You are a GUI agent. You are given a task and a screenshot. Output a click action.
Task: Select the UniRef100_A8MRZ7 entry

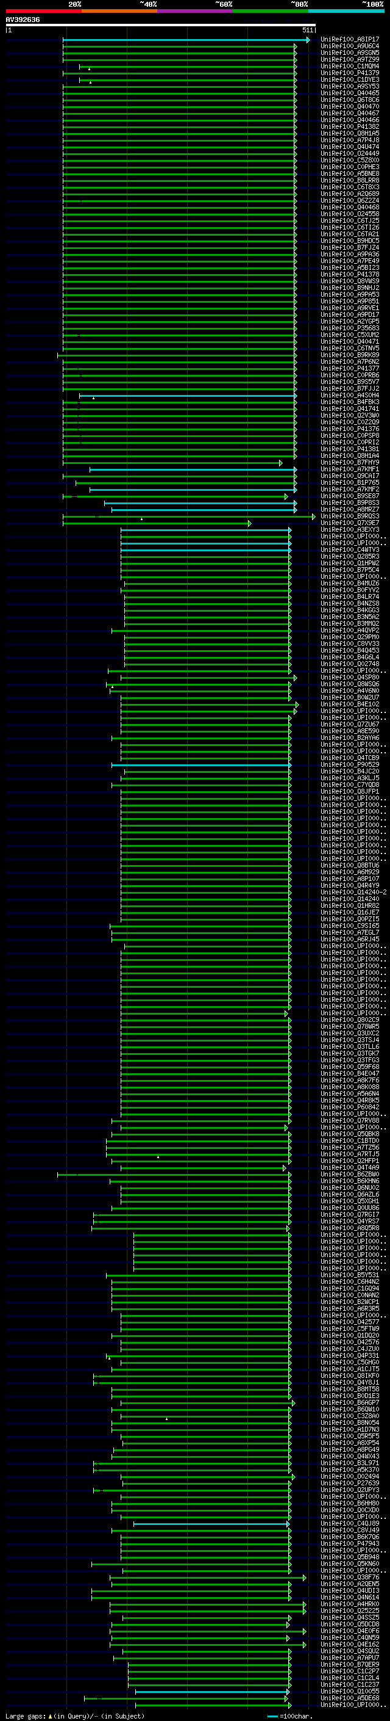(x=349, y=509)
